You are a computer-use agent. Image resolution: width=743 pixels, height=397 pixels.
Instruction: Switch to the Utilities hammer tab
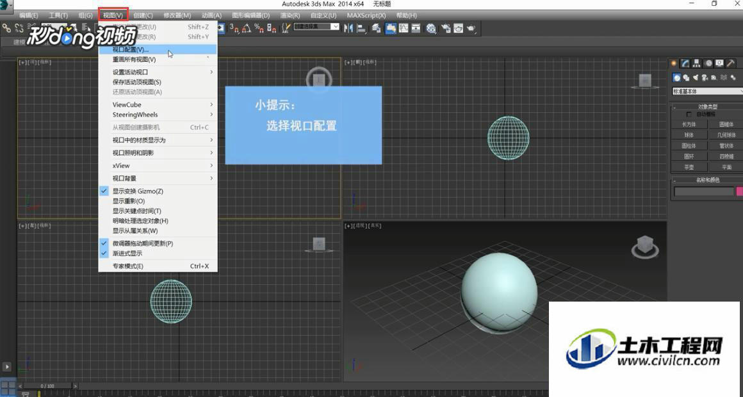[731, 63]
